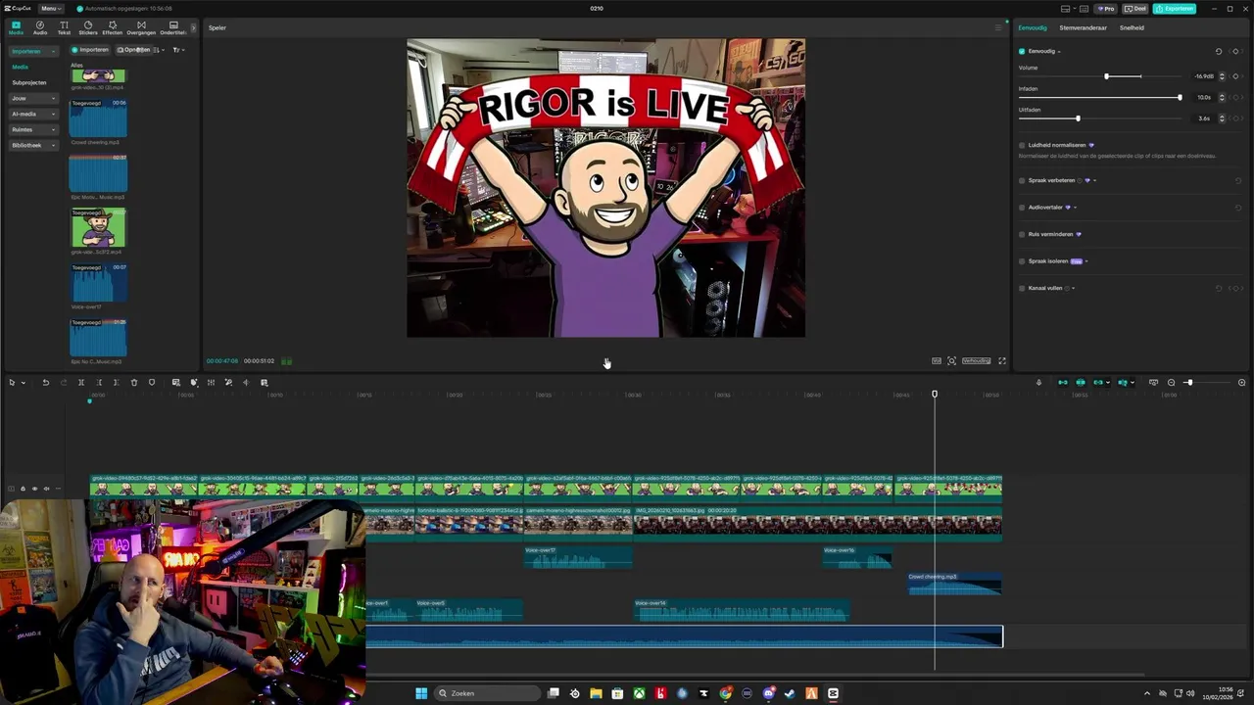Open the filter dropdown in media panel
This screenshot has width=1254, height=705.
[x=178, y=50]
